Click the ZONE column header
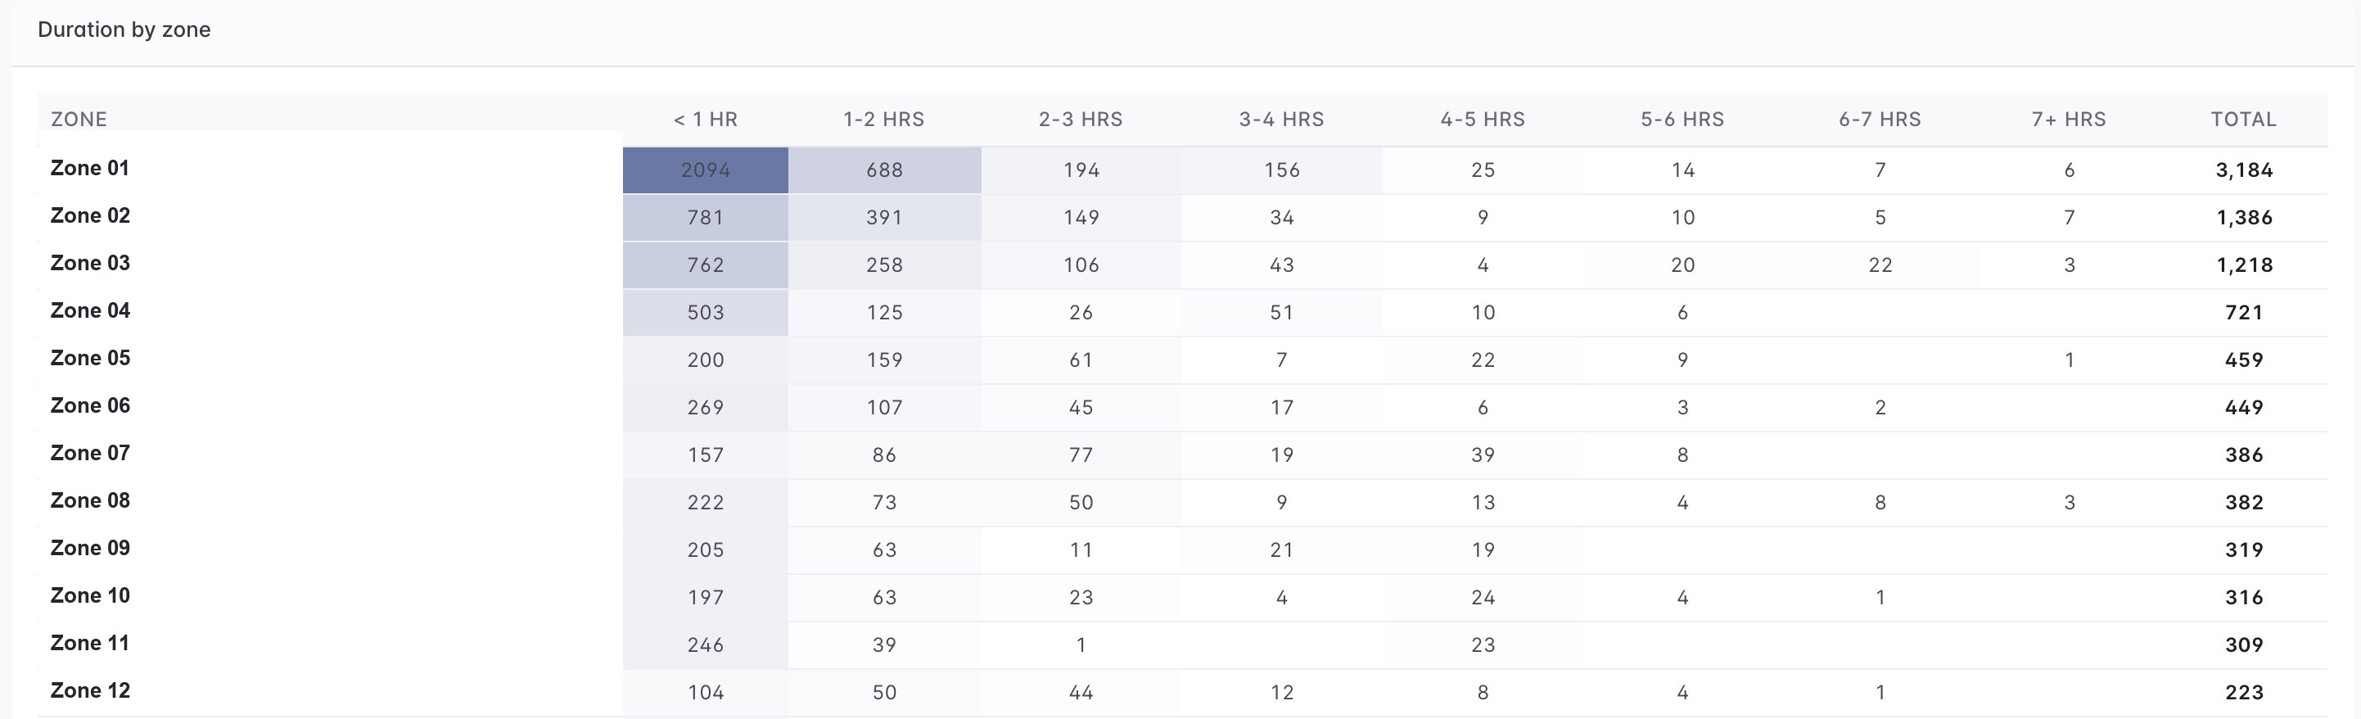 point(79,120)
